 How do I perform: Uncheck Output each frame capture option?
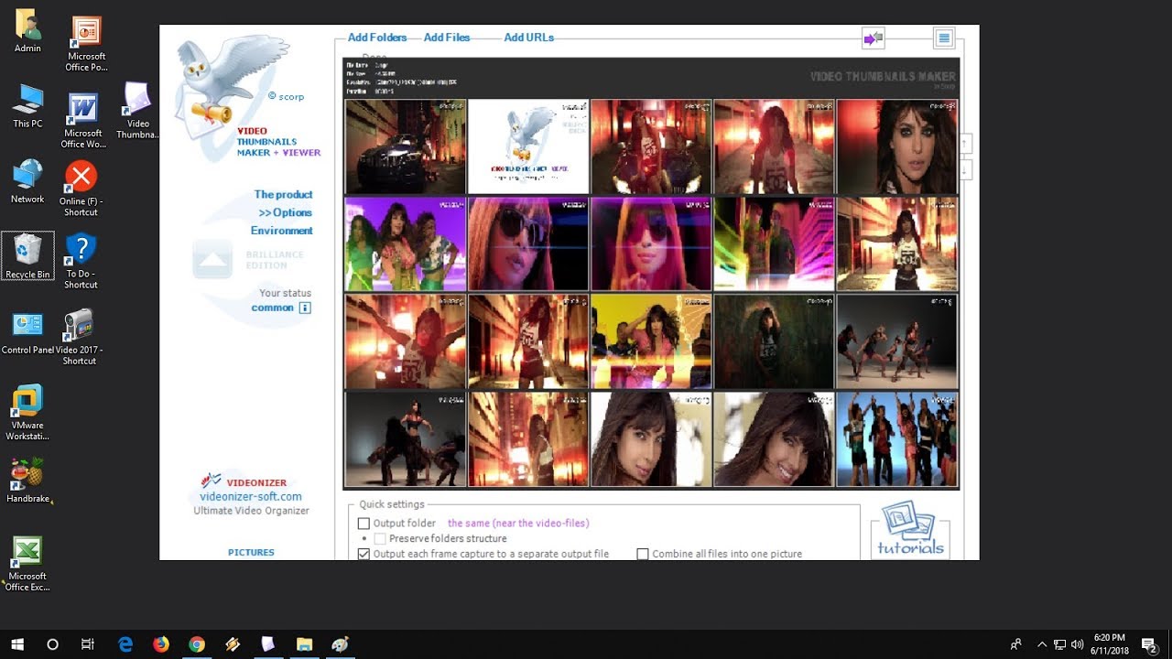364,554
